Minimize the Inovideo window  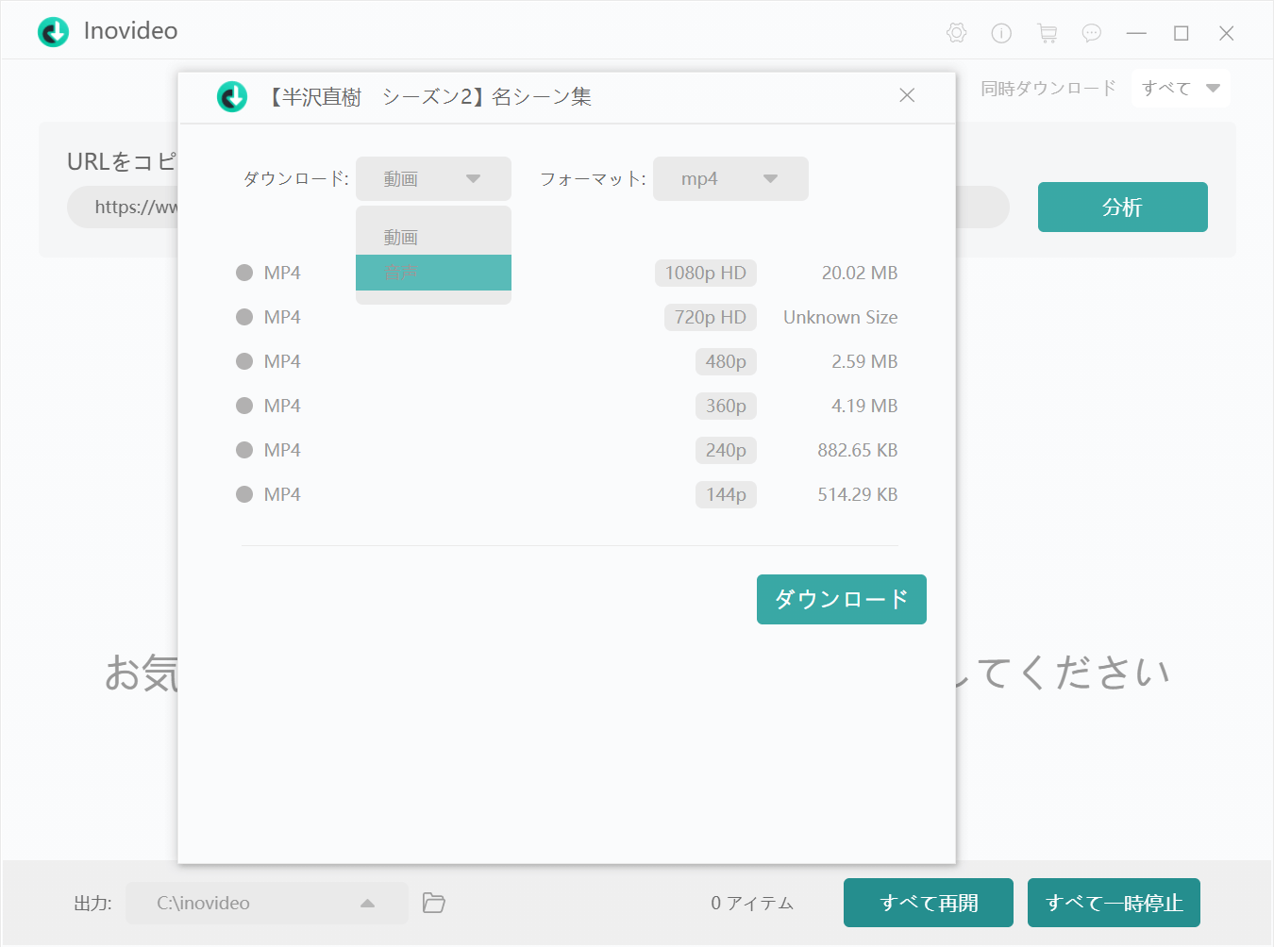pos(1136,33)
